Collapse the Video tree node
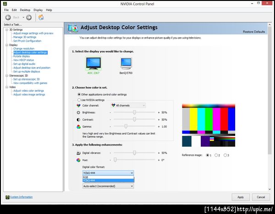Screen dimensions: 275x214 tap(7, 87)
